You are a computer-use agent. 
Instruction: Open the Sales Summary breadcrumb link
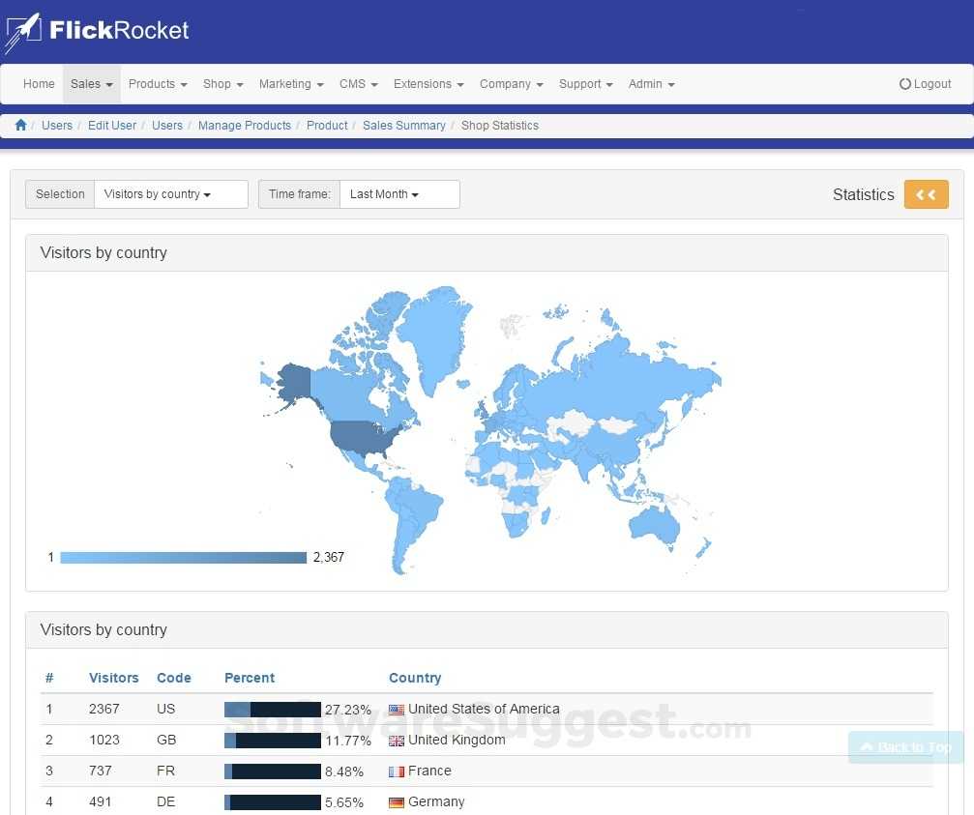click(404, 125)
